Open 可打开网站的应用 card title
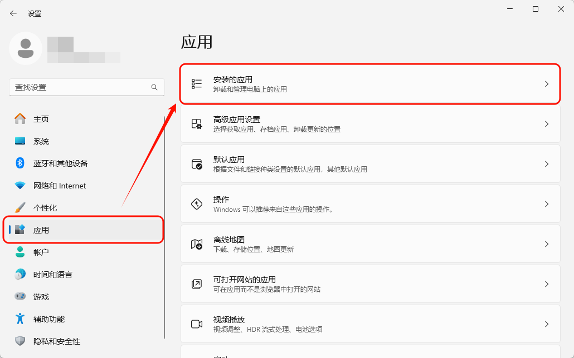 click(245, 280)
